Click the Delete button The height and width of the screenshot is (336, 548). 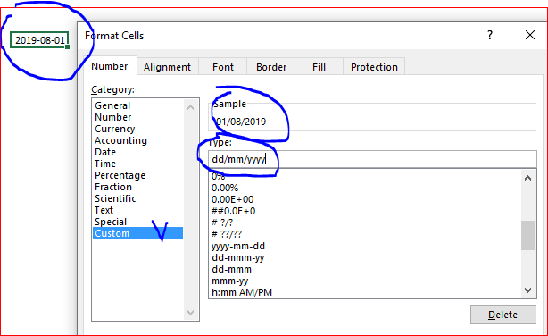tap(502, 315)
